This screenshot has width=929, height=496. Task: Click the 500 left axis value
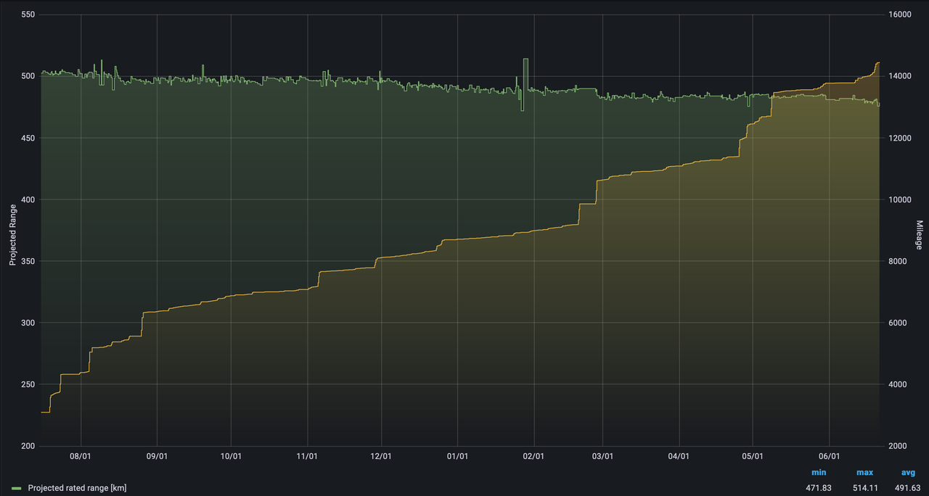tap(30, 76)
